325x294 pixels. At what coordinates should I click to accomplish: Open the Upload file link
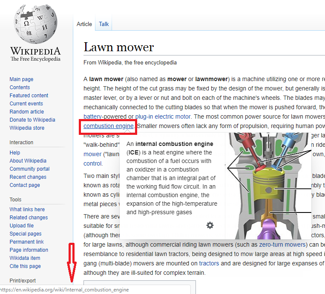[22, 225]
